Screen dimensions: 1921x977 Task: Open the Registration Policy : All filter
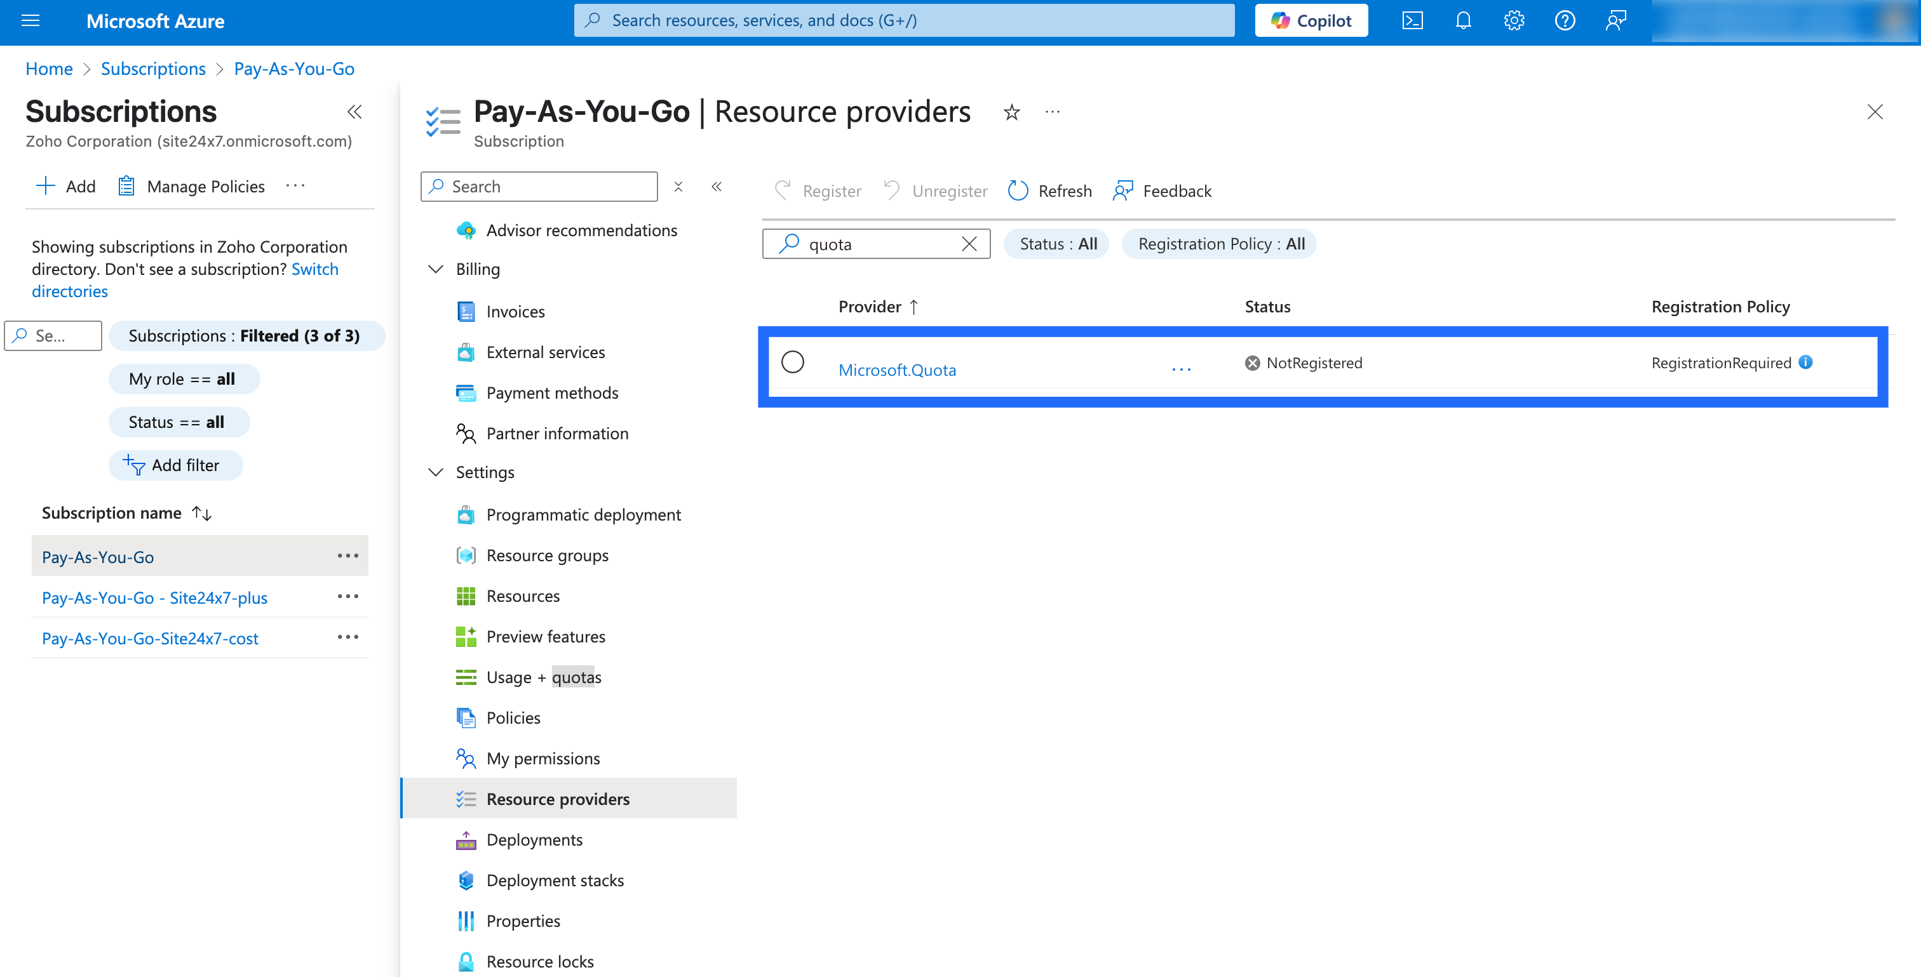[1218, 243]
